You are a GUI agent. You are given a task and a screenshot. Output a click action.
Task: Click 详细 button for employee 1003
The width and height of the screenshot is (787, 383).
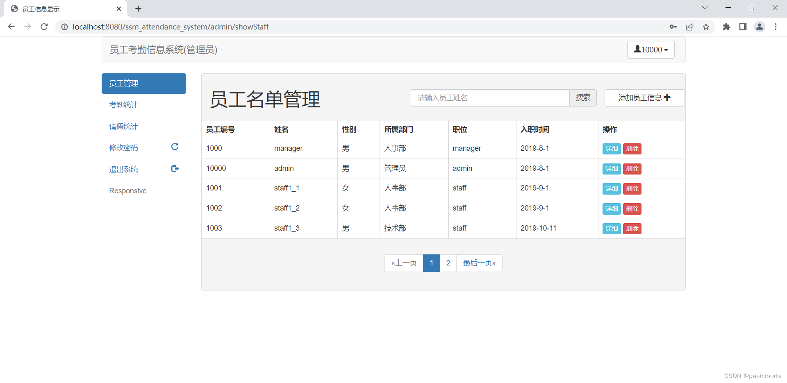click(x=611, y=229)
